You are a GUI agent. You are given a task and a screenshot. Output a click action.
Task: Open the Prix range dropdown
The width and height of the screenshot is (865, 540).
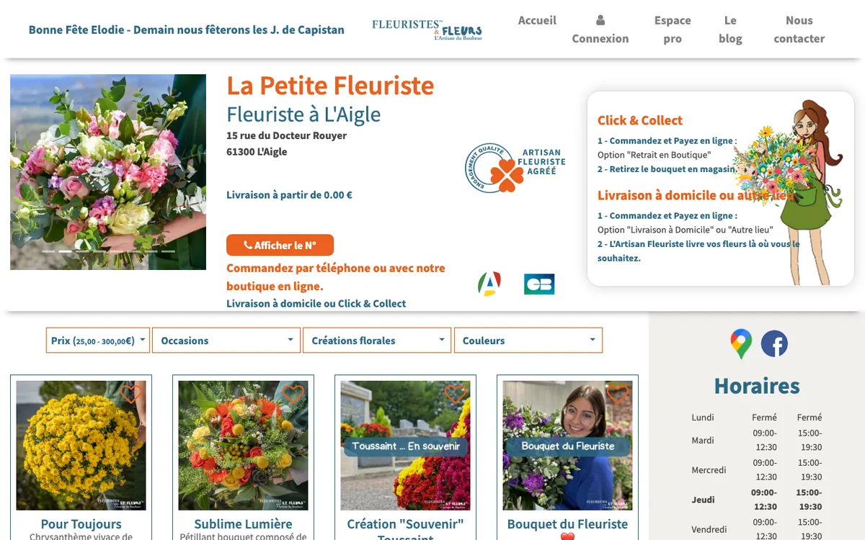[98, 341]
